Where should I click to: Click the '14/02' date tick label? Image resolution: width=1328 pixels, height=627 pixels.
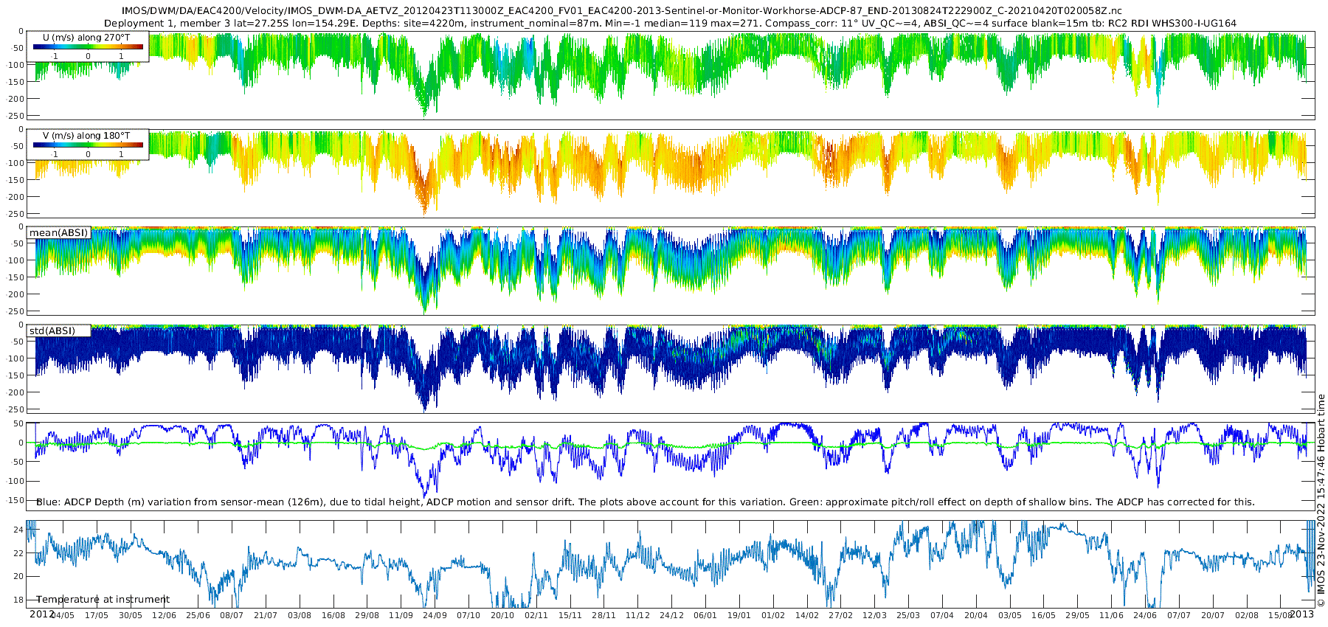click(x=807, y=615)
